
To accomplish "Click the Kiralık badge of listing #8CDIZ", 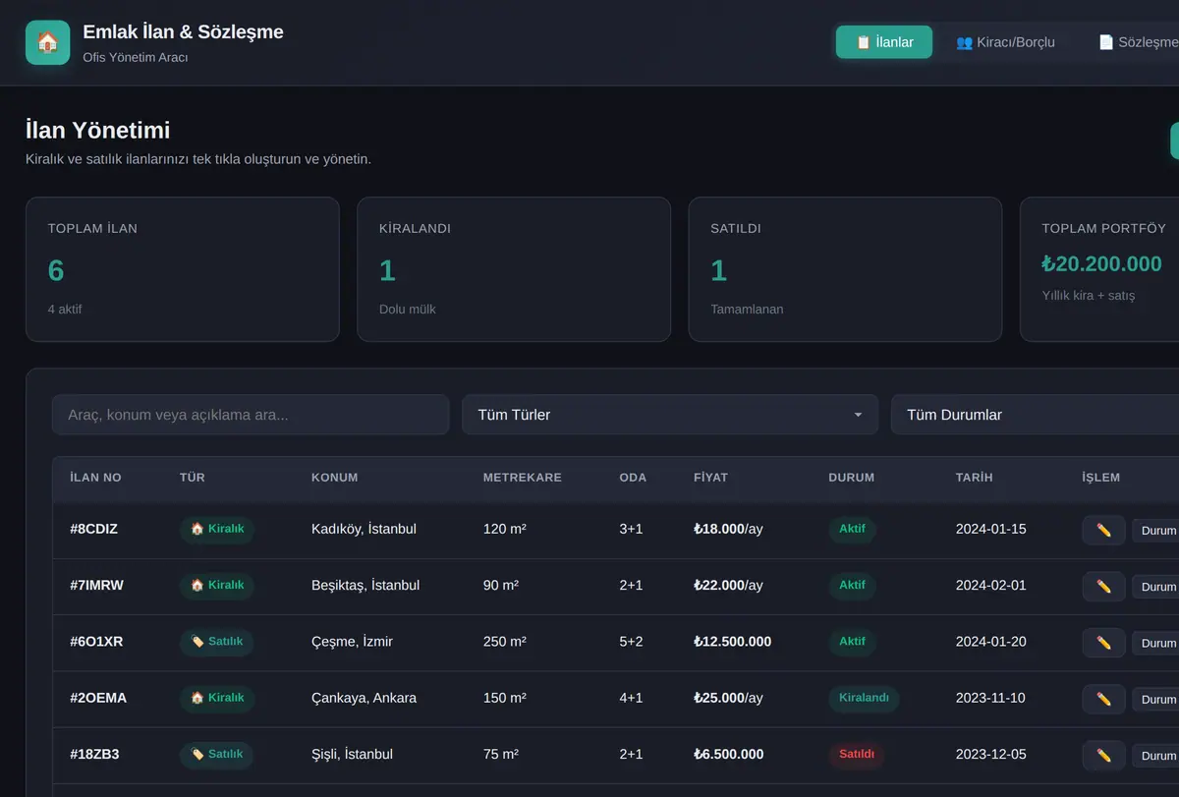I will (217, 530).
